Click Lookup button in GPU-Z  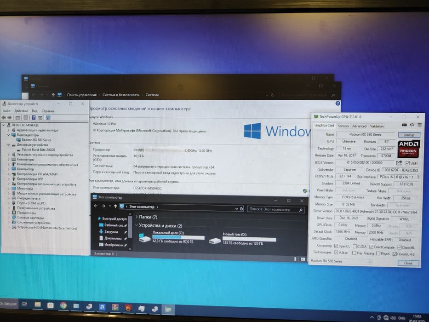[x=409, y=135]
